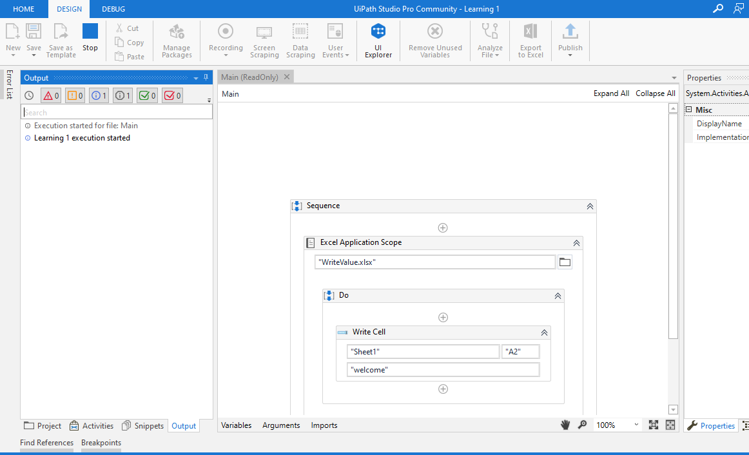749x455 pixels.
Task: Select 'Execution started for file: Main' entry
Action: point(86,126)
